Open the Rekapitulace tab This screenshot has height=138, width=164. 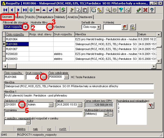point(46,17)
